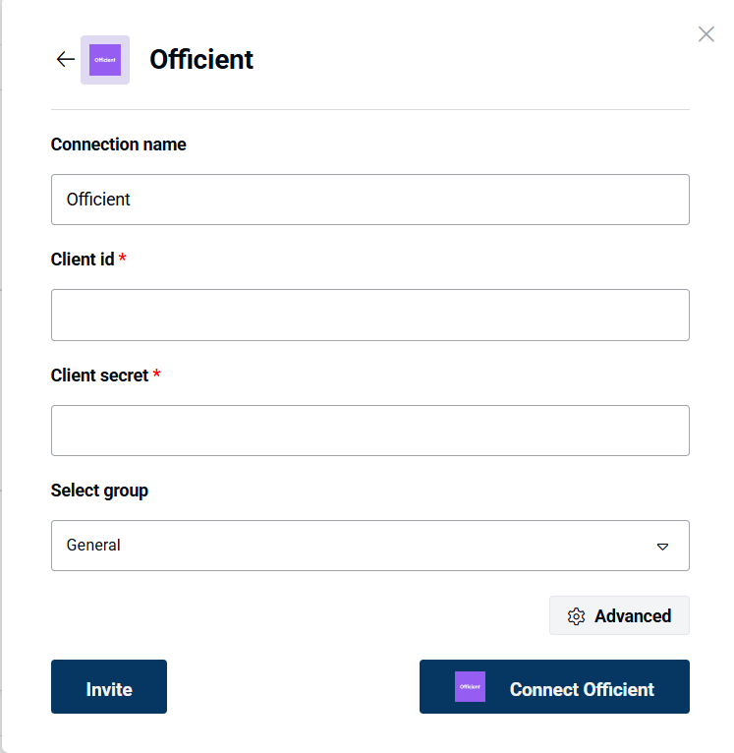The image size is (734, 753).
Task: Click the Connection name label
Action: pos(118,145)
